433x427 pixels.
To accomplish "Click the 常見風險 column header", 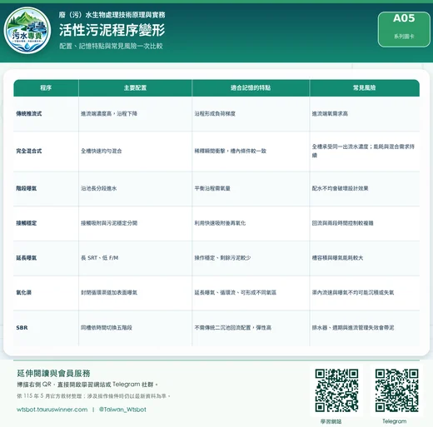I will (365, 88).
